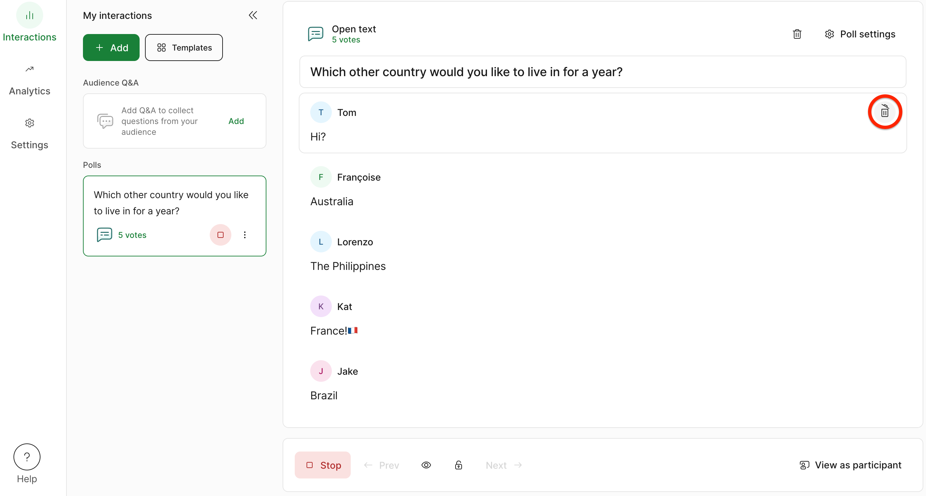Viewport: 926px width, 496px height.
Task: Stop the active poll
Action: (322, 465)
